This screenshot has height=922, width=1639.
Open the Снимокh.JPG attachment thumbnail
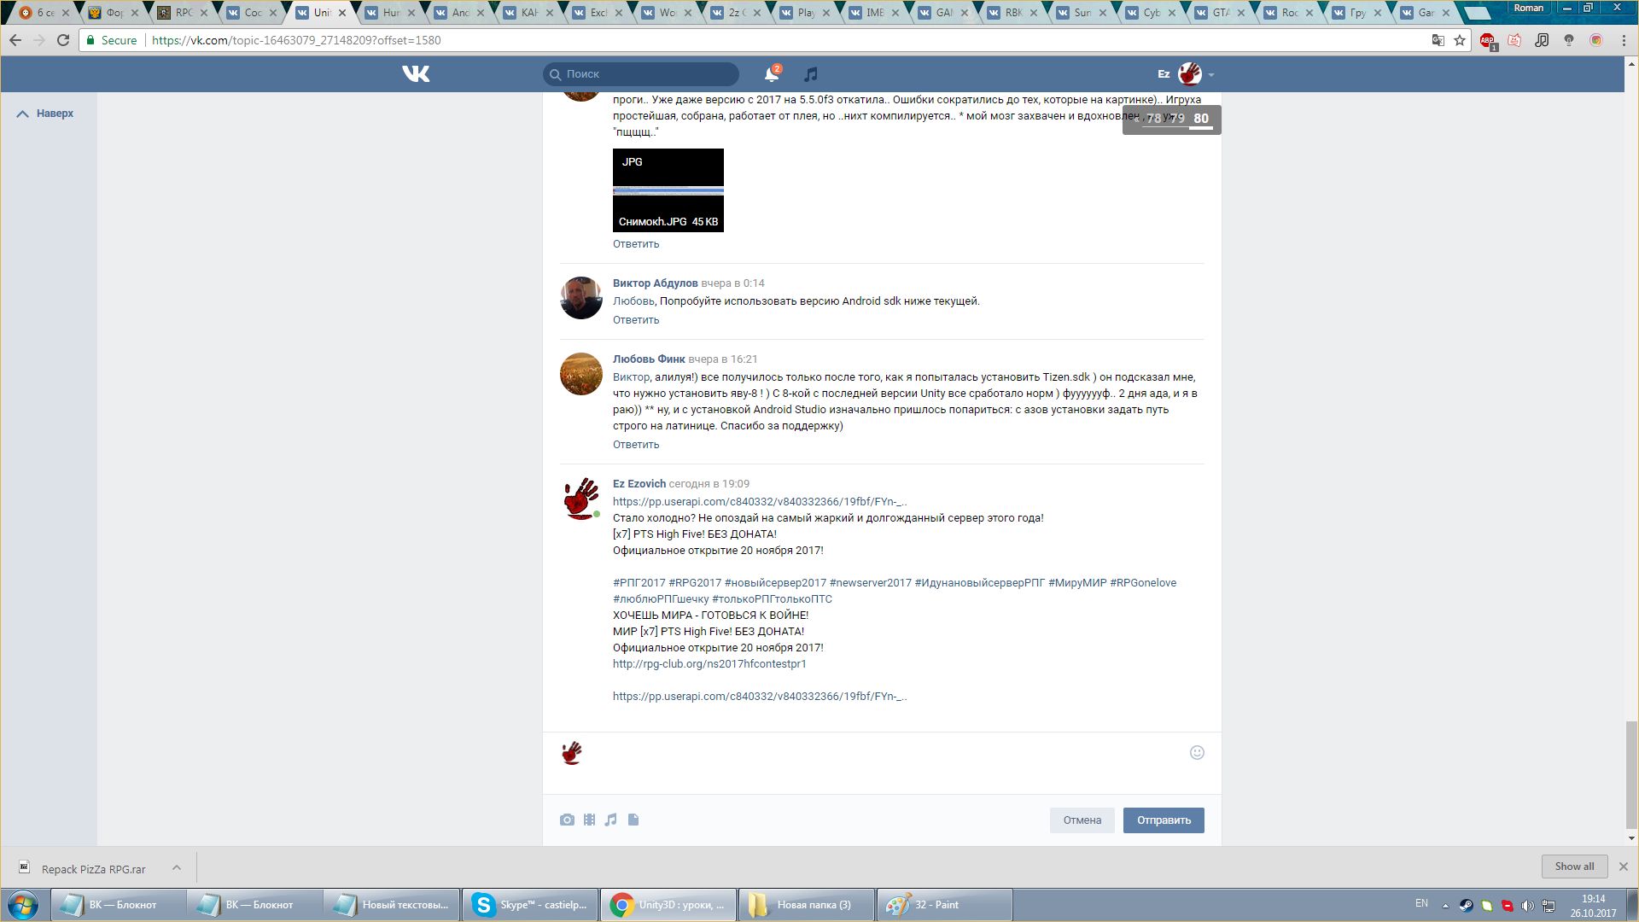[668, 190]
